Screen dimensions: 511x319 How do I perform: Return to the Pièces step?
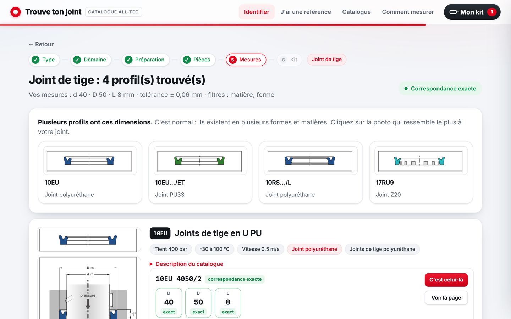(198, 60)
